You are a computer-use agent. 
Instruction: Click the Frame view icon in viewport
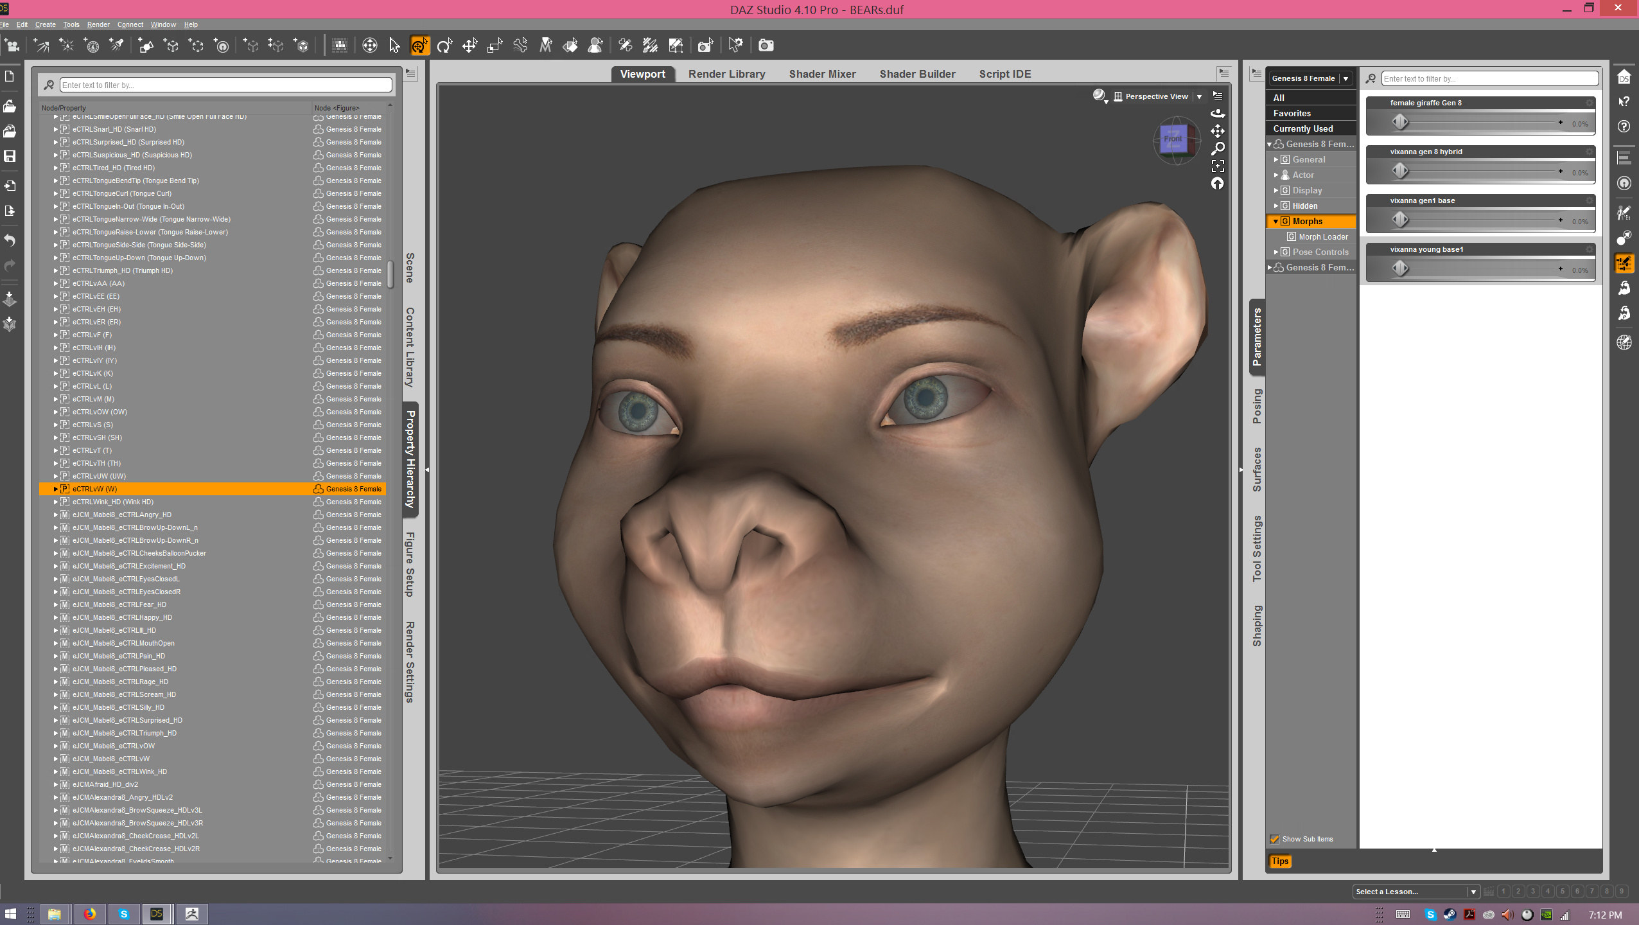coord(1218,166)
